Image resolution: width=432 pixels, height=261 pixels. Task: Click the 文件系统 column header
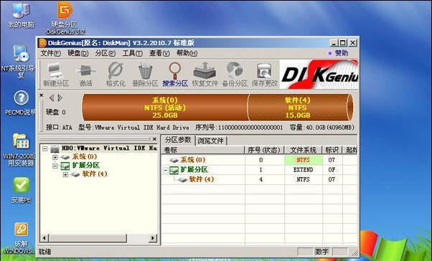303,150
